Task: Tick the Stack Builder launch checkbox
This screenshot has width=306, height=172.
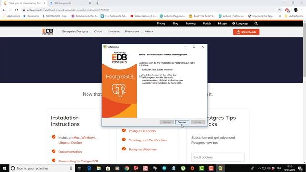Action: (x=140, y=76)
